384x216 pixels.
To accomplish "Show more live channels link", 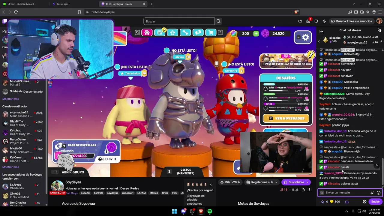I will (x=10, y=167).
